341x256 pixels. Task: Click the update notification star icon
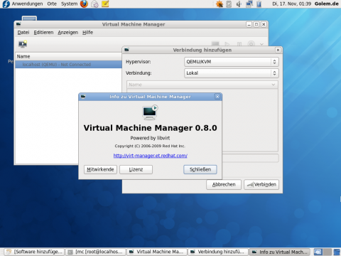pos(220,4)
